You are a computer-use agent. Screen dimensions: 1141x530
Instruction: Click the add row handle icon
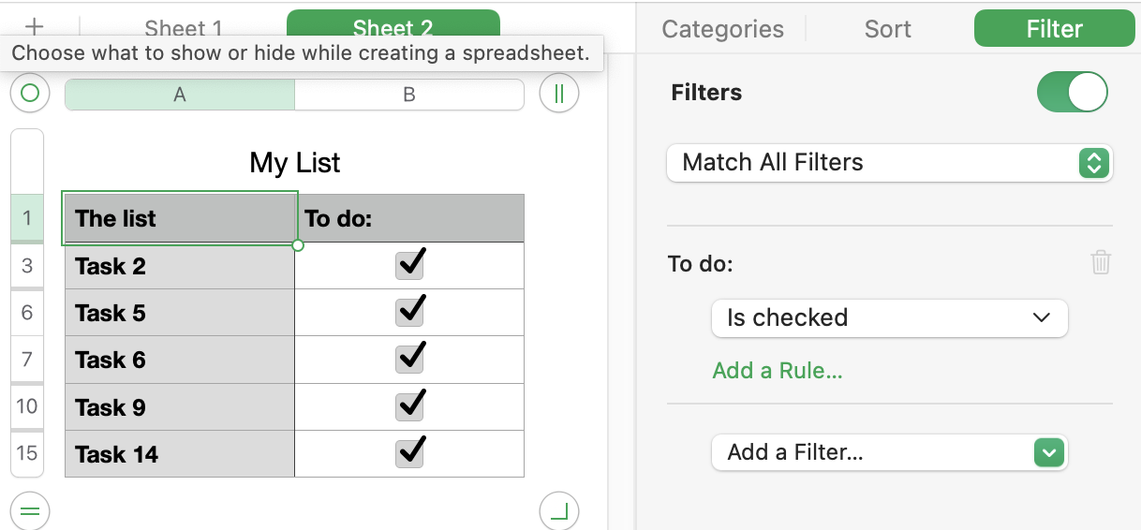click(30, 511)
